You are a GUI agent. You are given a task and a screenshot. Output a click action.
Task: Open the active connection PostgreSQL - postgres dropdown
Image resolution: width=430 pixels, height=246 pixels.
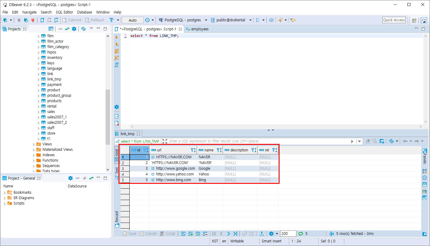point(183,20)
